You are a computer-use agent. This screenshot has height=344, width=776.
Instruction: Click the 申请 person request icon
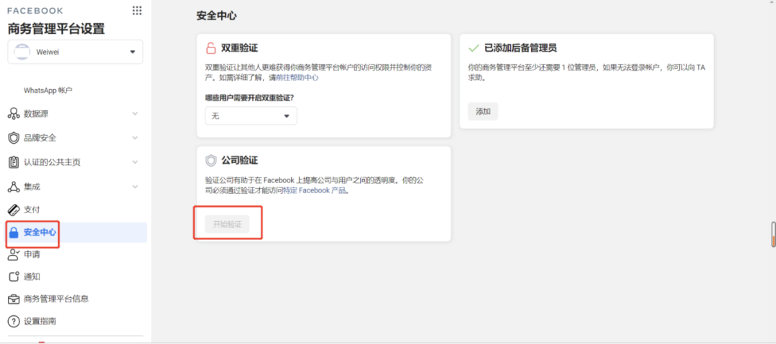click(14, 254)
